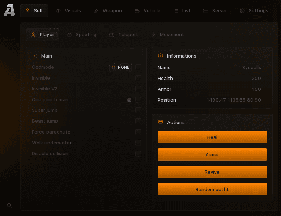
Task: Click the A logo icon
Action: tap(9, 10)
